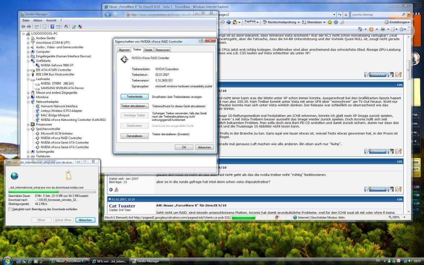The height and width of the screenshot is (265, 424).
Task: Click Übersetzen in Google toolbar
Action: [314, 22]
